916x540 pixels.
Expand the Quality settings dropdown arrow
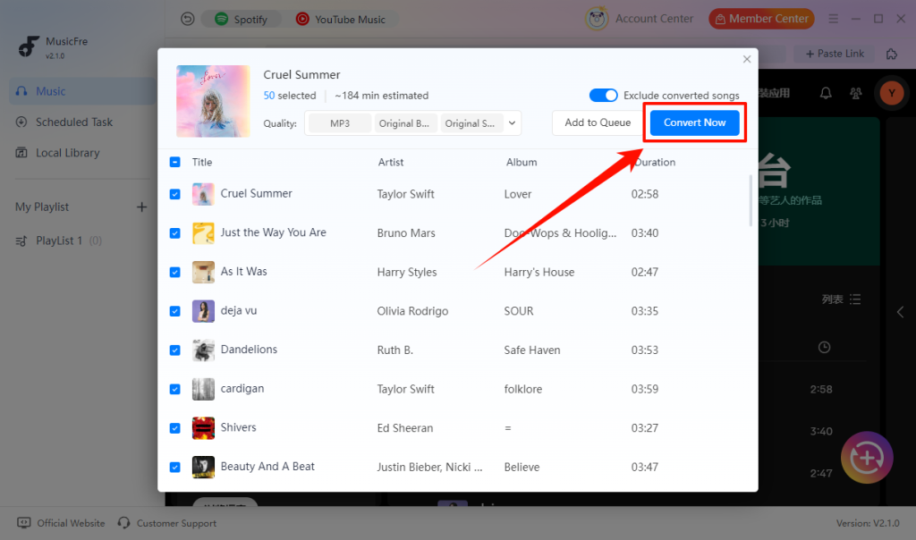[512, 123]
